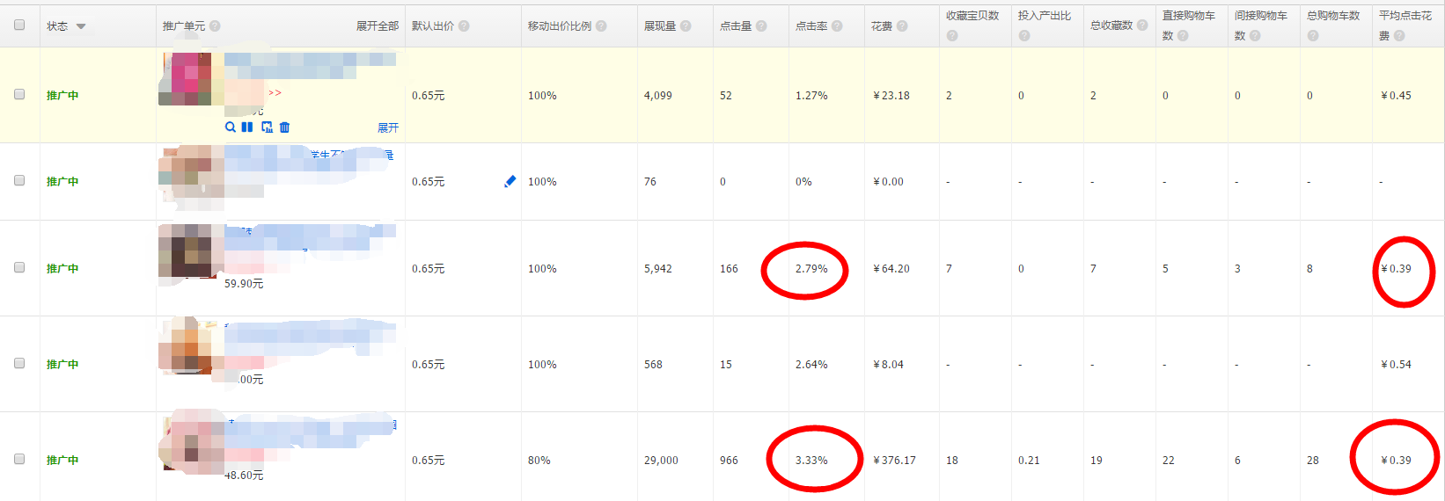Image resolution: width=1445 pixels, height=501 pixels.
Task: Click help icon next to 移动出价比例
Action: [601, 26]
